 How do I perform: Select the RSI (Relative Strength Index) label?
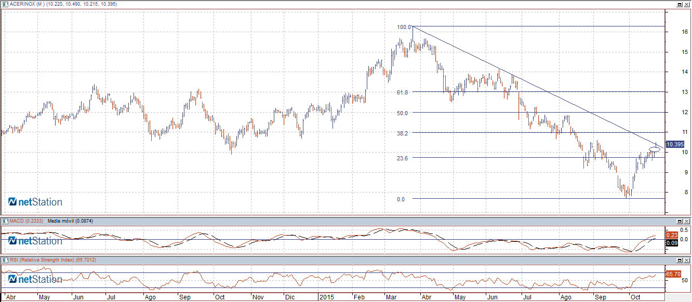(x=52, y=259)
